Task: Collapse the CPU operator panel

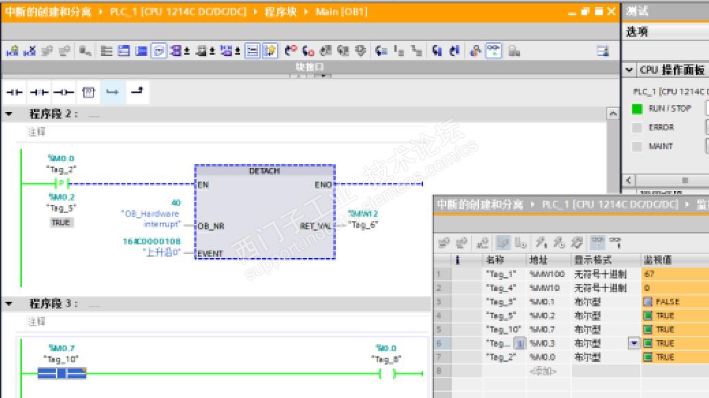Action: coord(629,70)
